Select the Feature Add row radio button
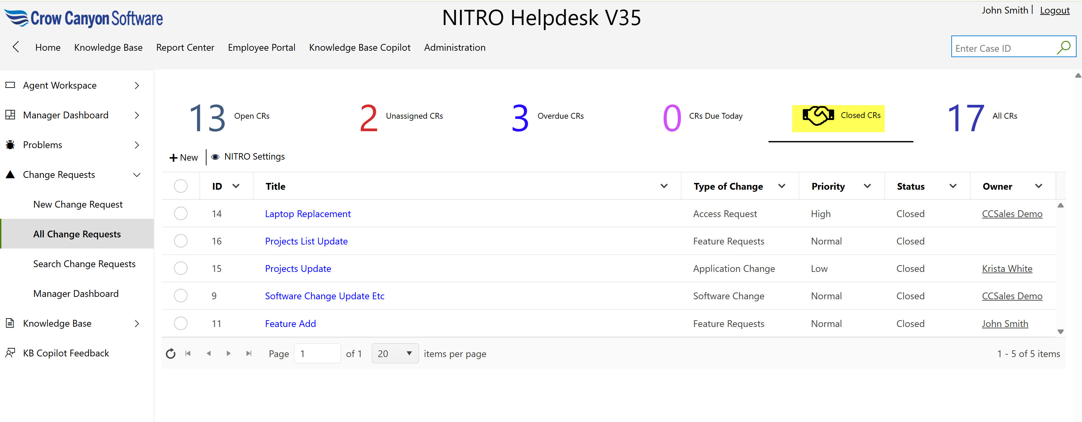This screenshot has height=422, width=1082. [x=180, y=323]
